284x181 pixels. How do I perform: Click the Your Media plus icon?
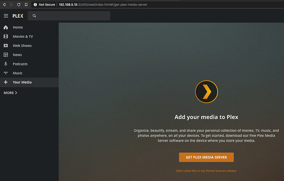click(x=6, y=82)
